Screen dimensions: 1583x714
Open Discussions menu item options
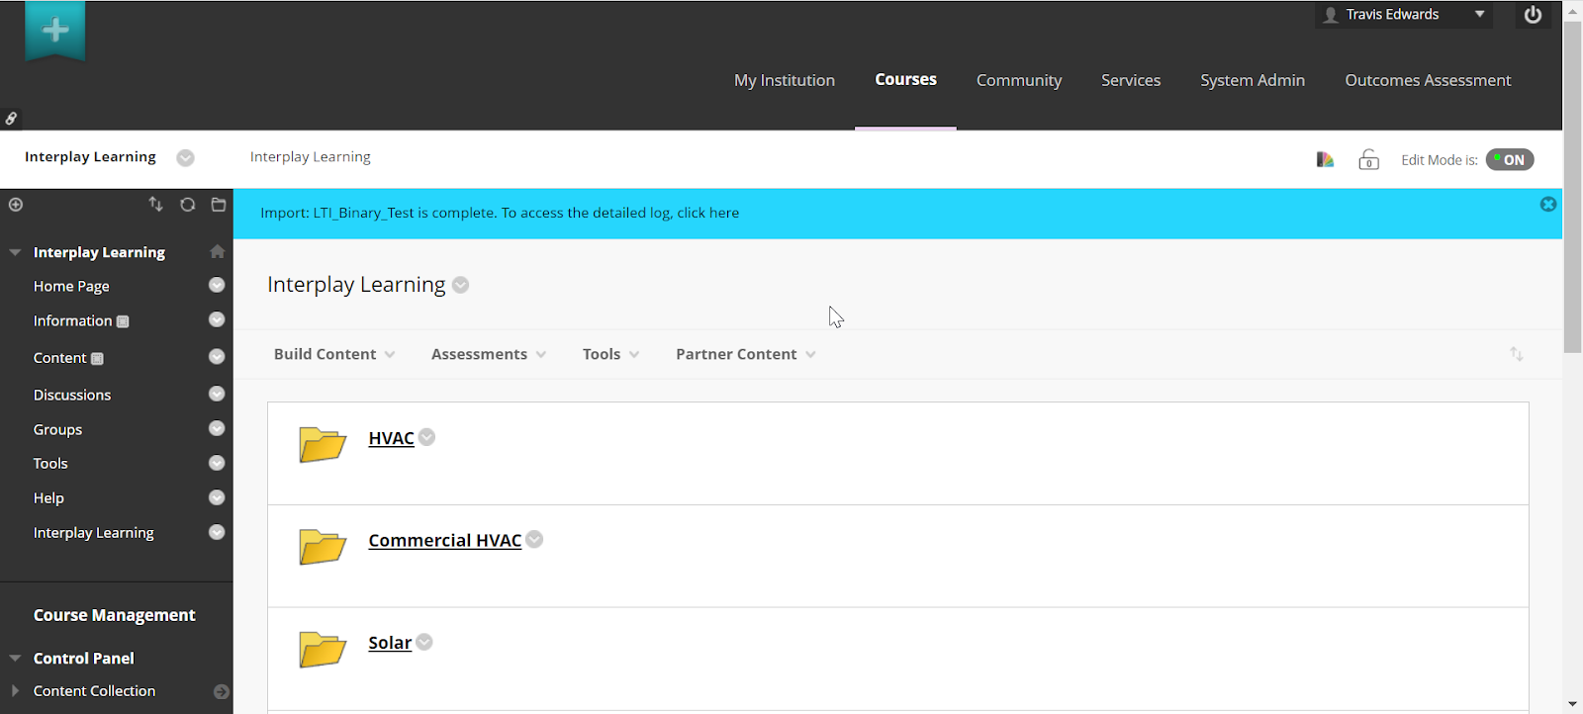(x=217, y=394)
